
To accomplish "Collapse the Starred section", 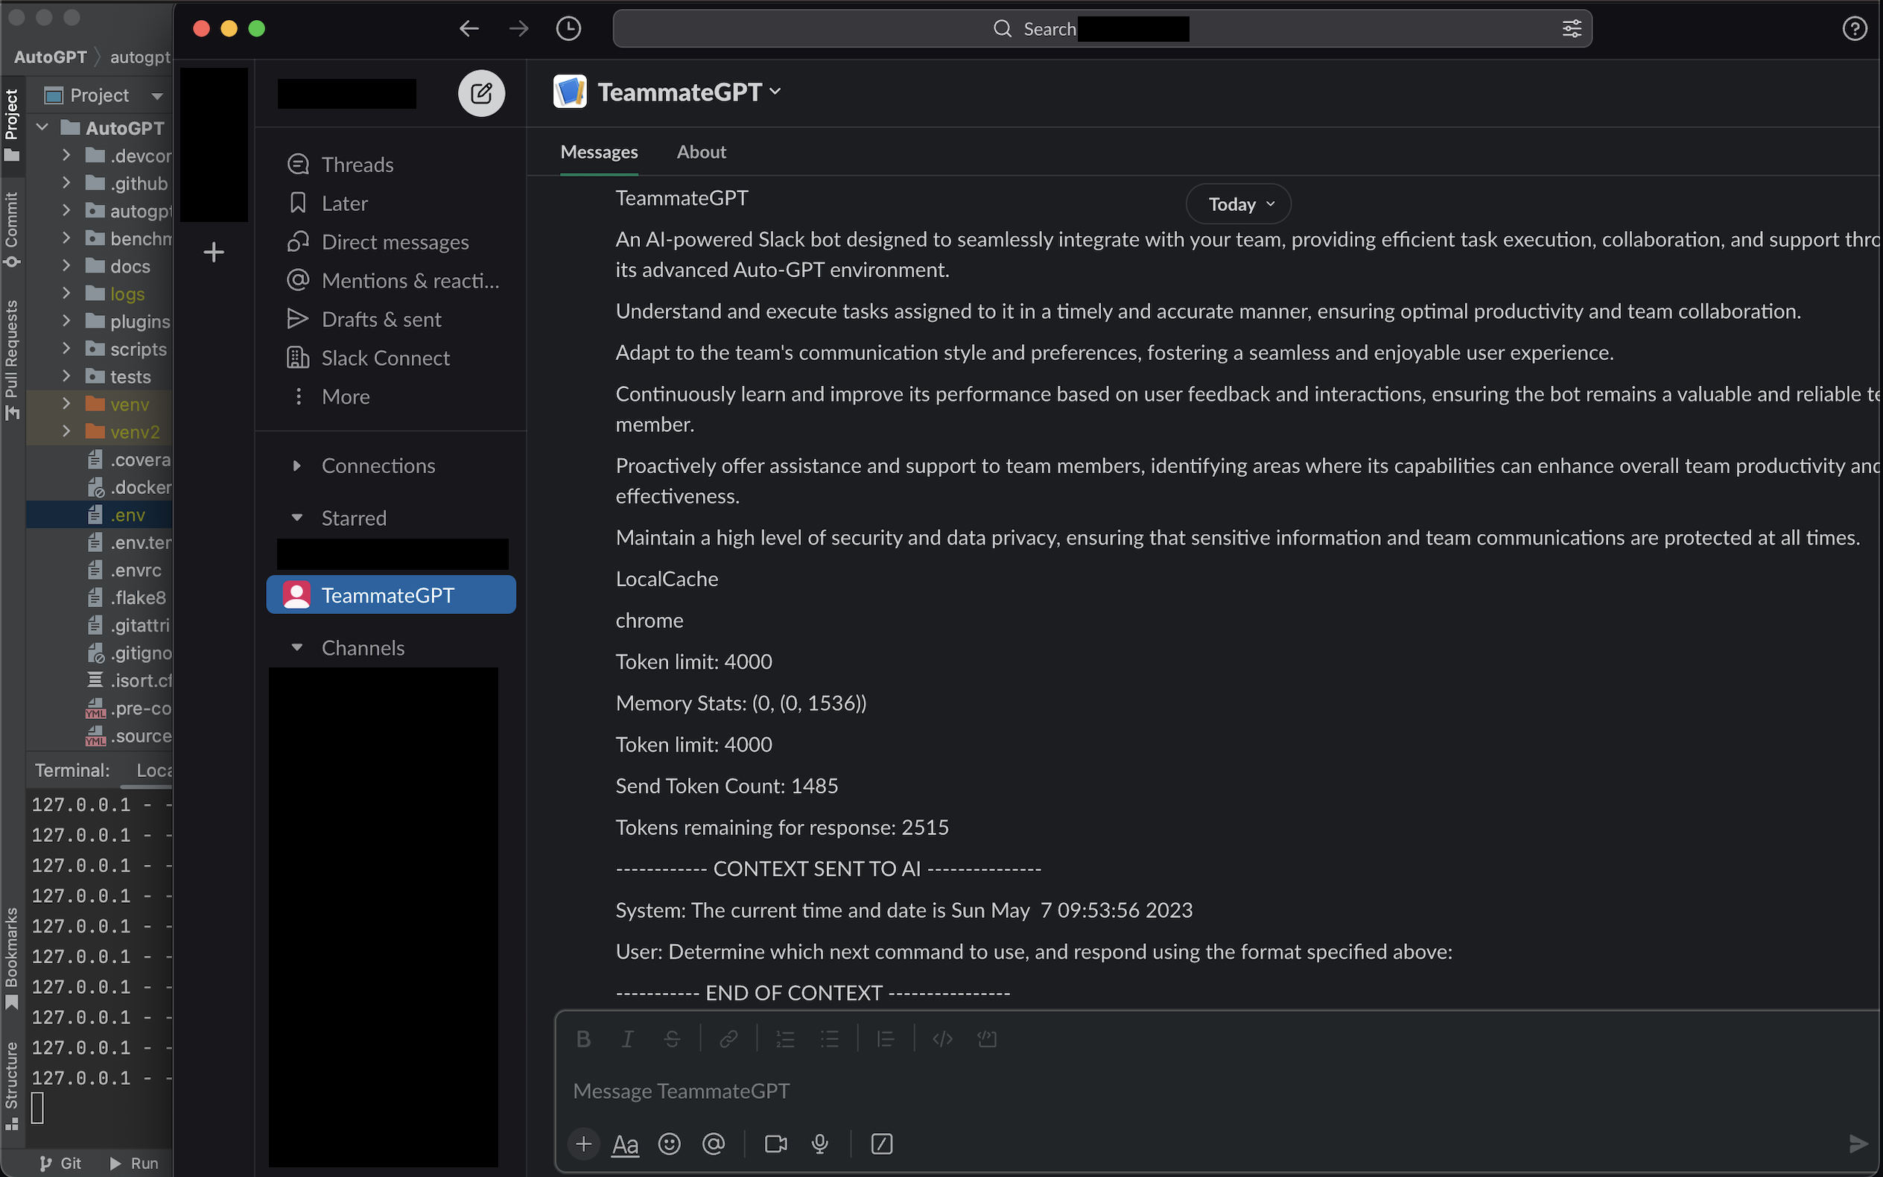I will coord(298,517).
